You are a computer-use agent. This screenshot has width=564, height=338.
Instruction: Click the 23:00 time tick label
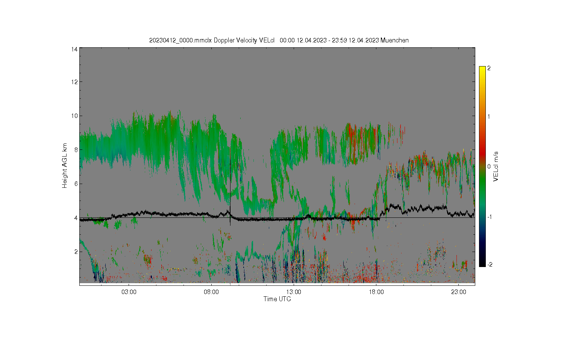click(458, 292)
